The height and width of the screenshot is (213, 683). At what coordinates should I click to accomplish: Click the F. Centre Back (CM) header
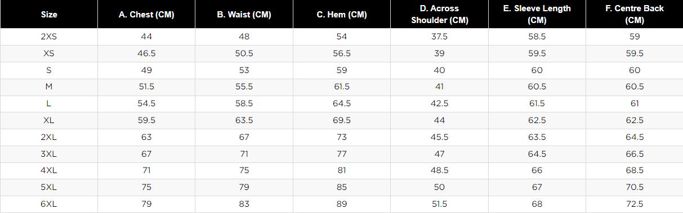pos(635,15)
